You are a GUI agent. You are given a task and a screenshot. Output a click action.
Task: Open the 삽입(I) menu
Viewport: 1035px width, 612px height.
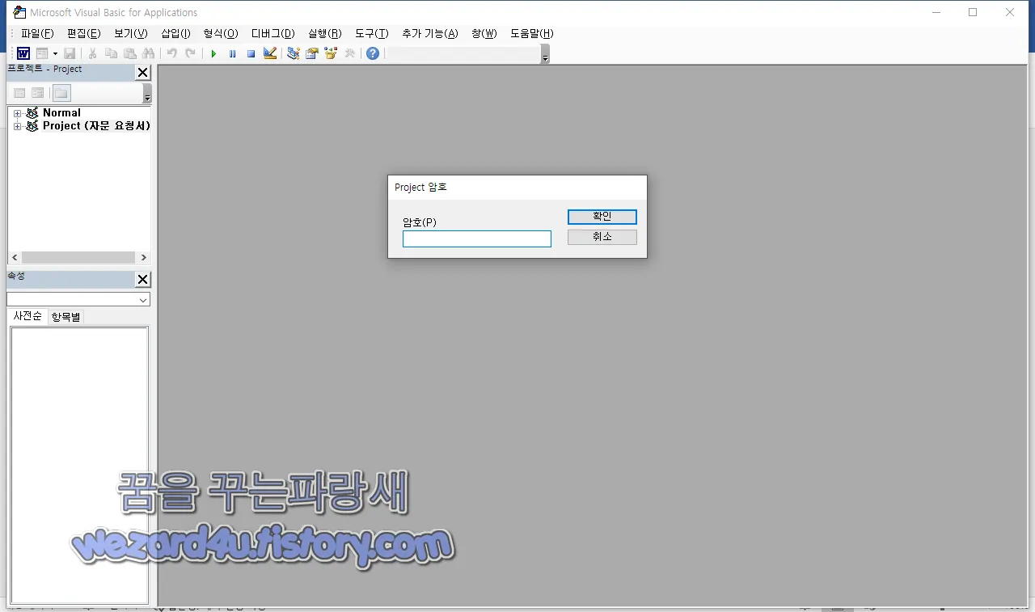pos(175,33)
